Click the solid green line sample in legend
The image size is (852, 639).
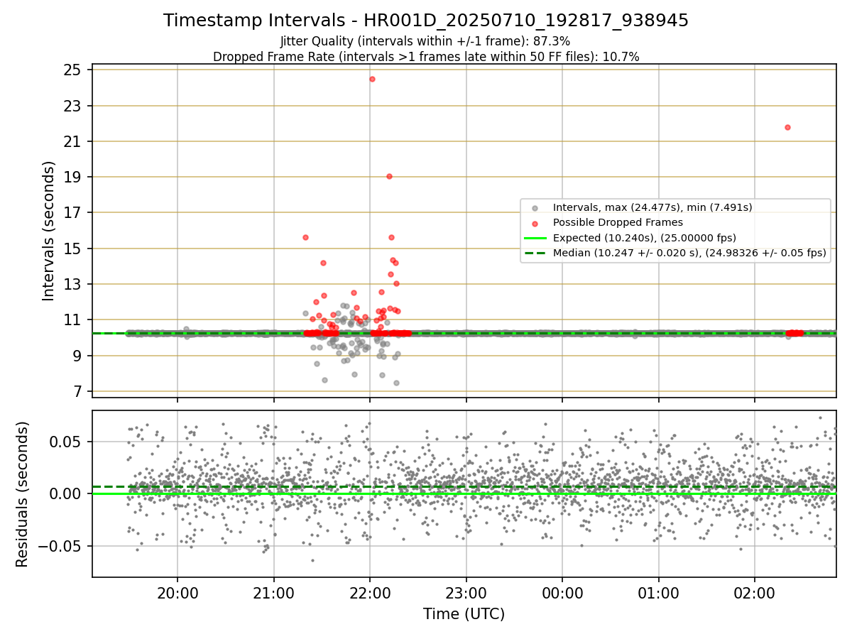(x=535, y=238)
